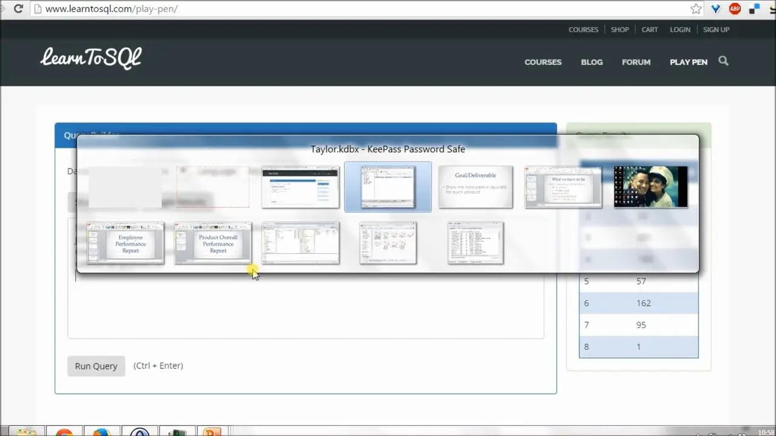Switch to the desktop photo thumbnail

tap(651, 187)
